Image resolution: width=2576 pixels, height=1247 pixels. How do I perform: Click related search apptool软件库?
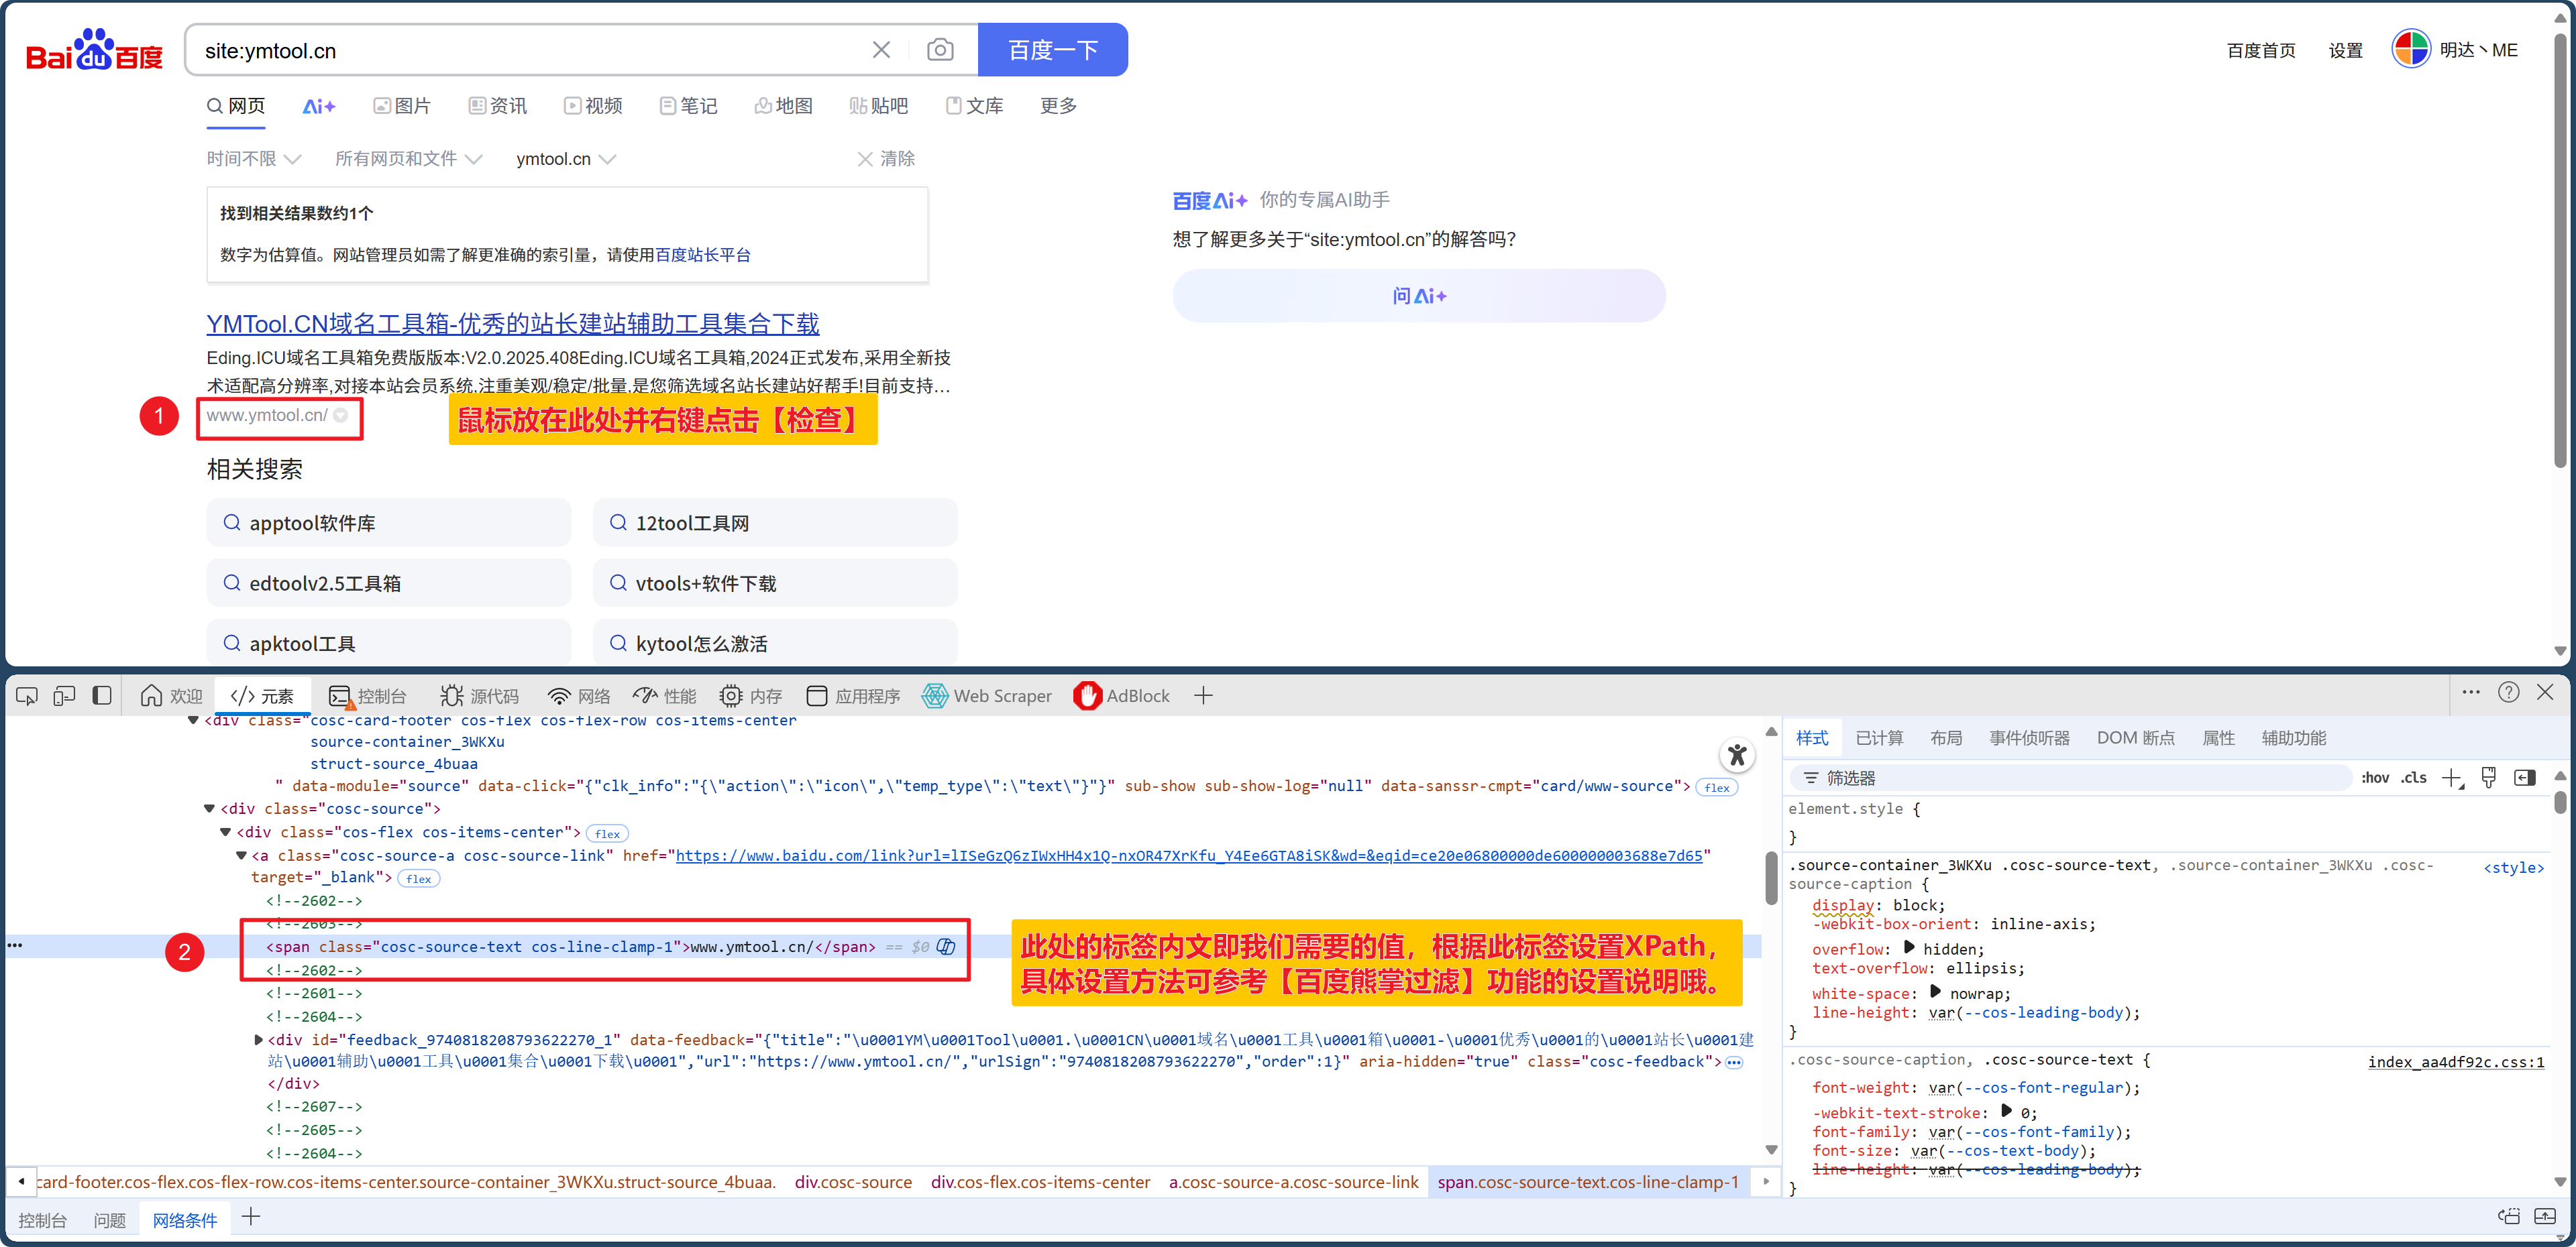[389, 522]
